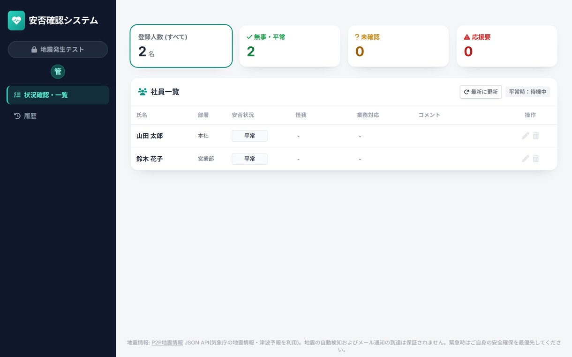Click the checkmark icon on 無事・平常
Screen dimensions: 572x357
[249, 37]
